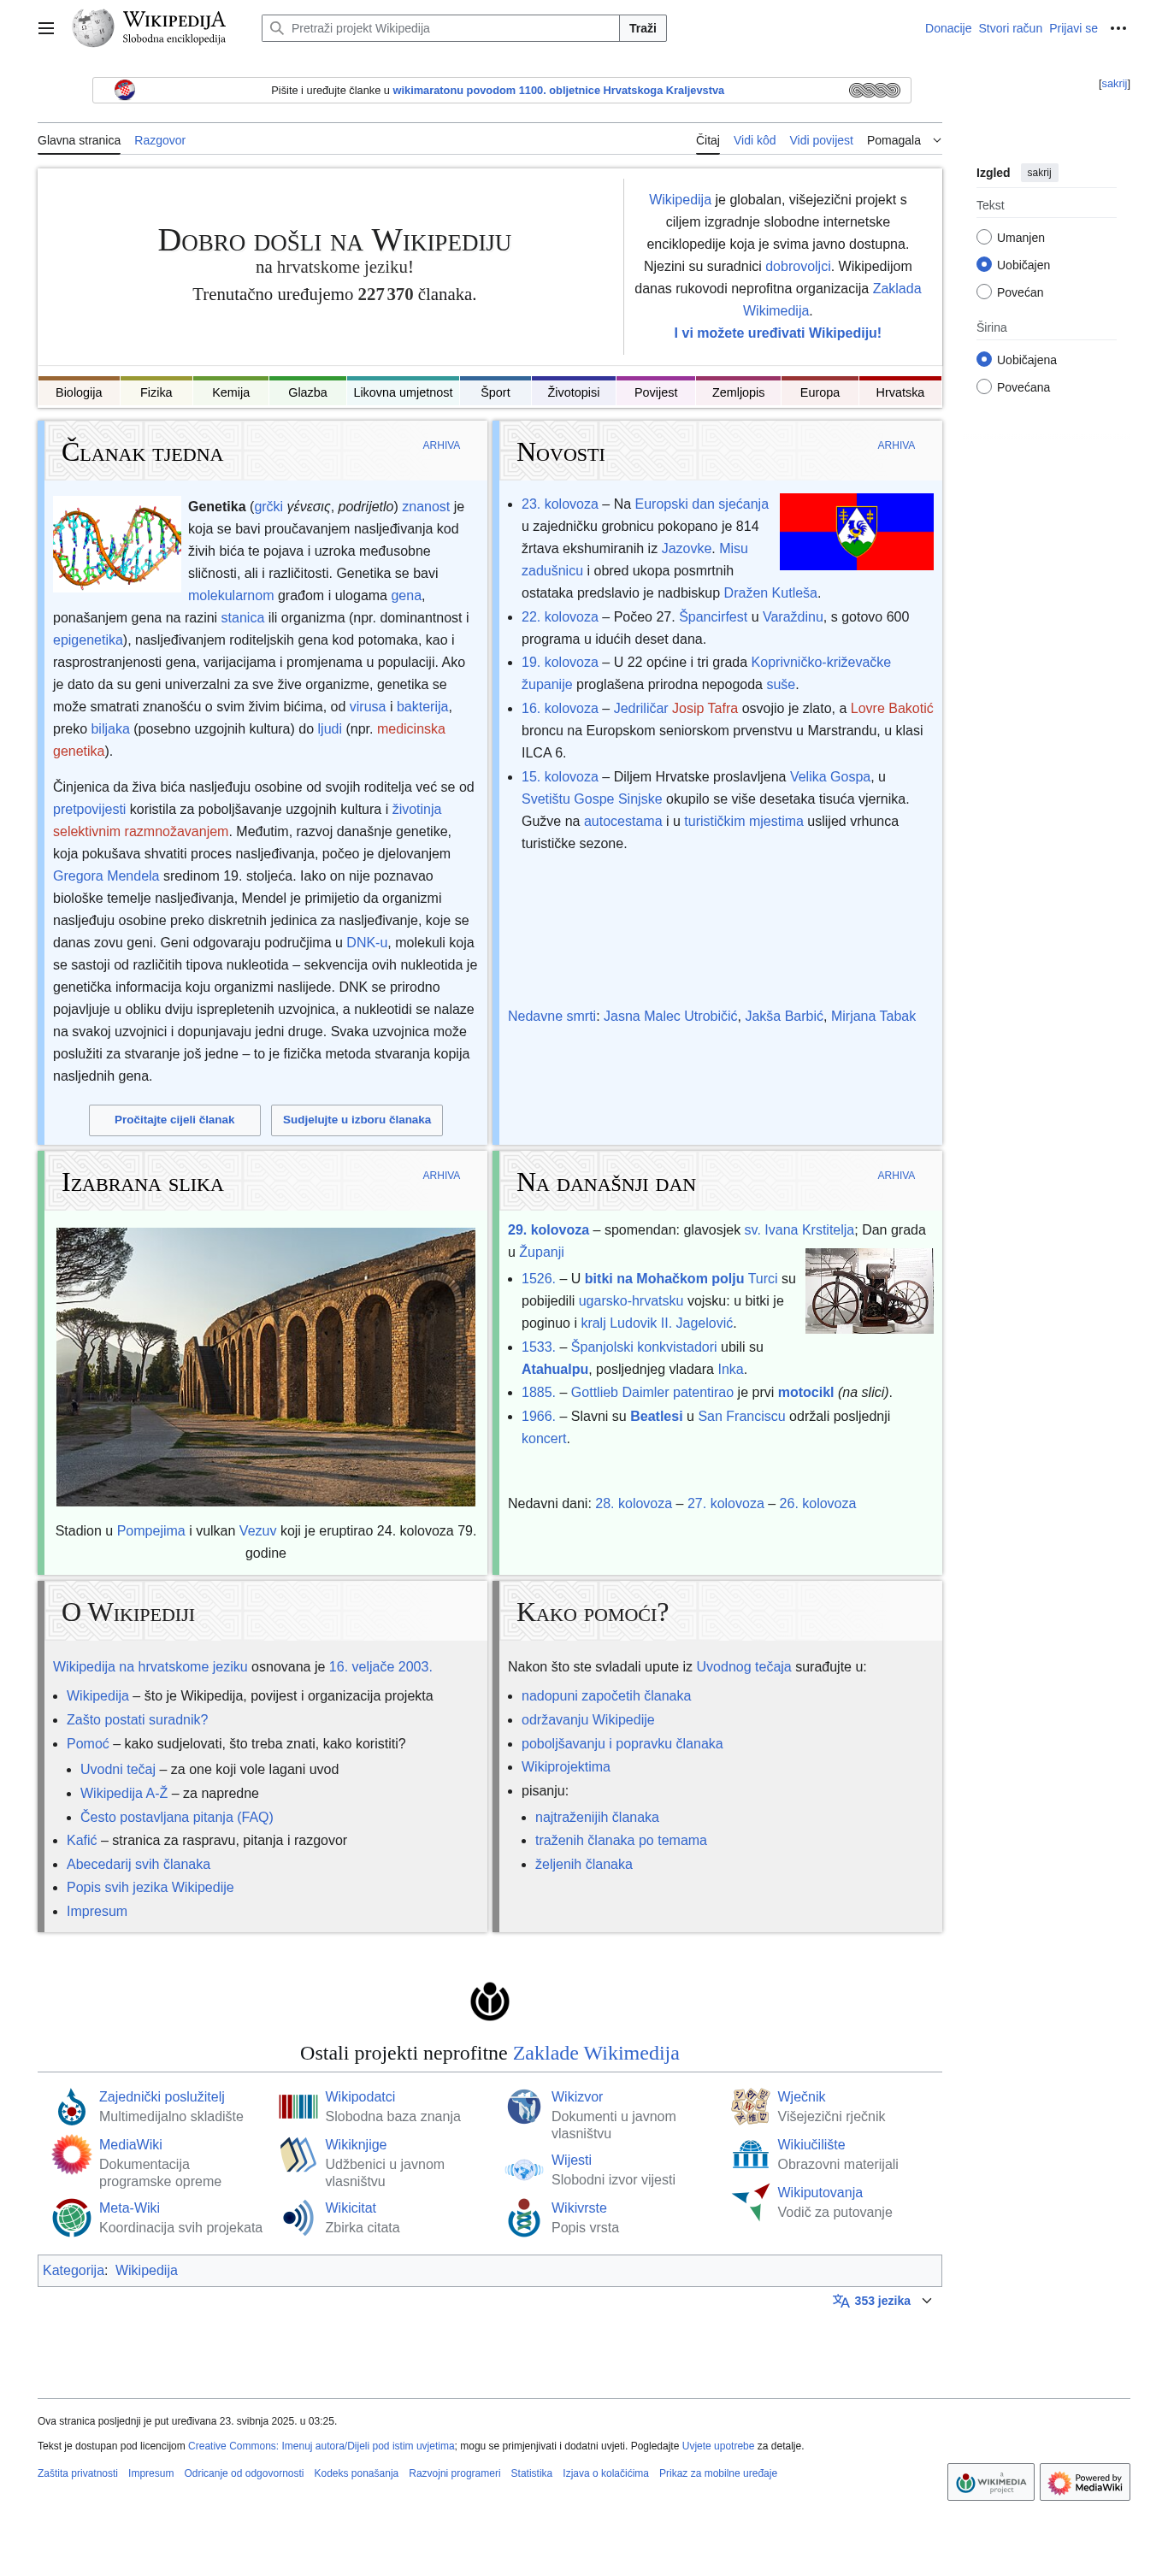Screen dimensions: 1168x2576
Task: Click the Powered by MediaWiki badge
Action: [1084, 2481]
